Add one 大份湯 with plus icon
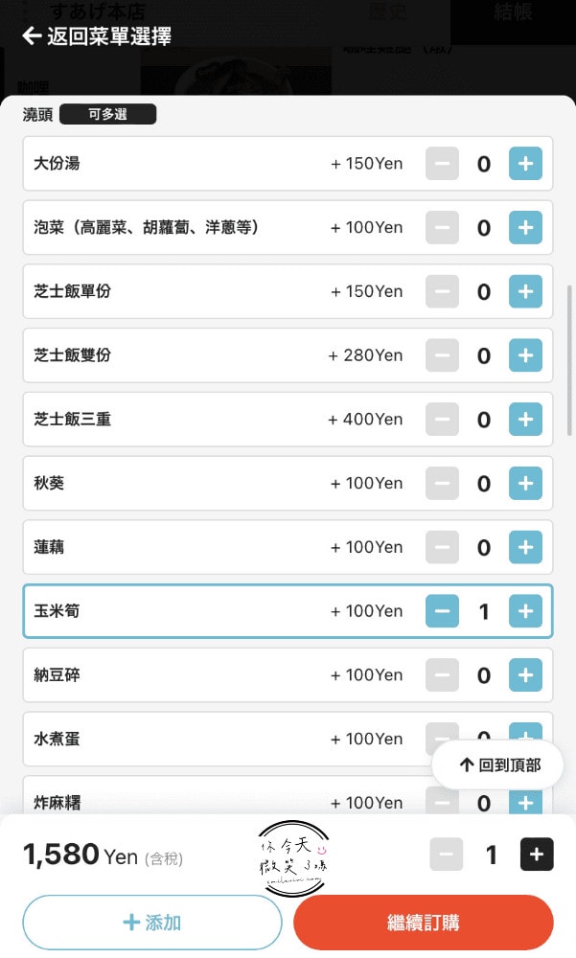Image resolution: width=576 pixels, height=958 pixels. coord(525,163)
